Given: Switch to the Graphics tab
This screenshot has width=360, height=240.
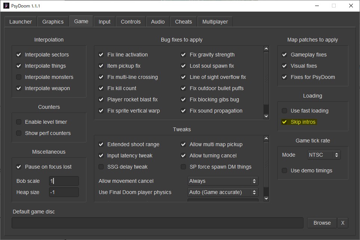Looking at the screenshot, I should tap(53, 22).
